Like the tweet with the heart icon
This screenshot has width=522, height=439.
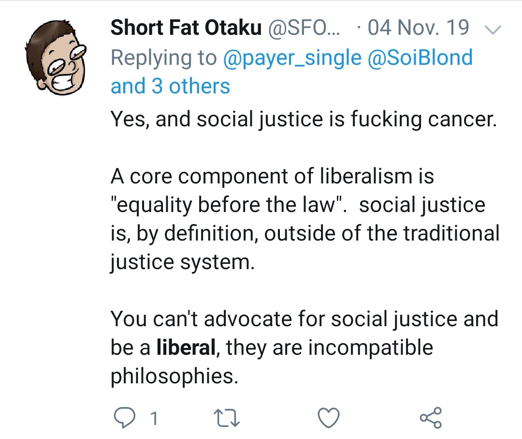tap(329, 417)
